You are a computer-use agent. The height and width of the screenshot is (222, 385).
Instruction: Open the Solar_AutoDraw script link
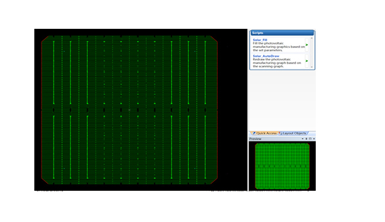tap(266, 56)
